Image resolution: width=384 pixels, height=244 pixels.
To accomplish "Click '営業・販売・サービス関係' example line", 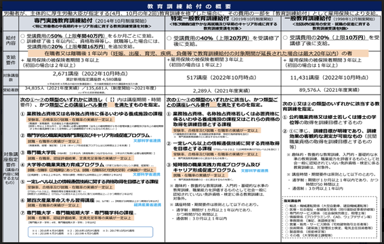I will pyautogui.click(x=326, y=224).
